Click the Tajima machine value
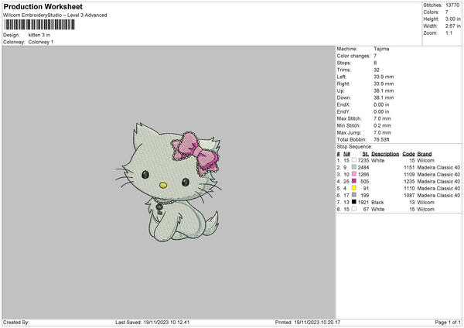Image resolution: width=464 pixels, height=328 pixels. click(381, 48)
